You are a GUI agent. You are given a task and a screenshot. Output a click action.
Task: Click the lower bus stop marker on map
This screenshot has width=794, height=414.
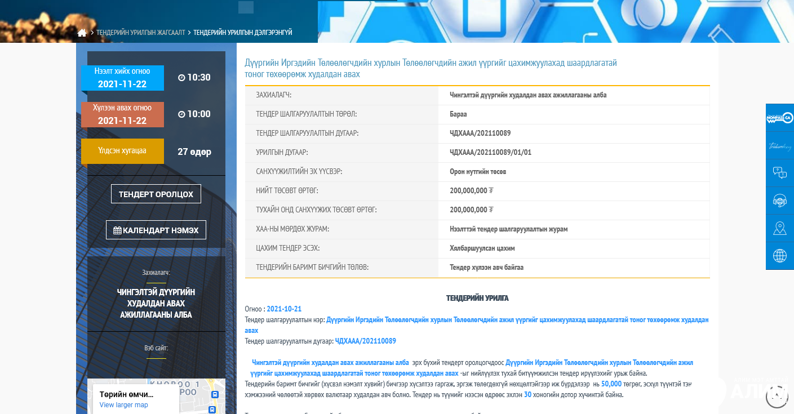[212, 409]
